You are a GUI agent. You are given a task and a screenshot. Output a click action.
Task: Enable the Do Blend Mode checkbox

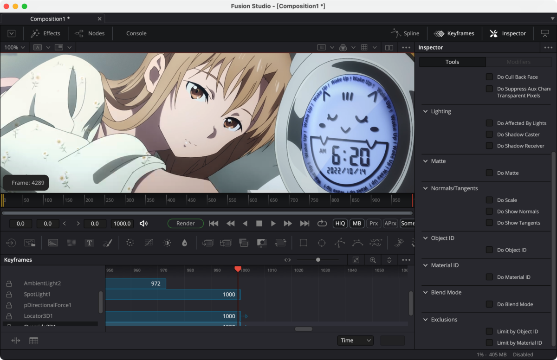[x=489, y=304]
